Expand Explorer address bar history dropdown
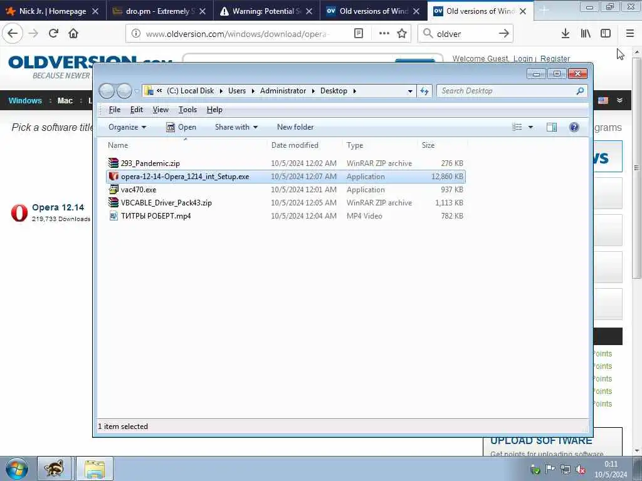Image resolution: width=642 pixels, height=481 pixels. 410,91
